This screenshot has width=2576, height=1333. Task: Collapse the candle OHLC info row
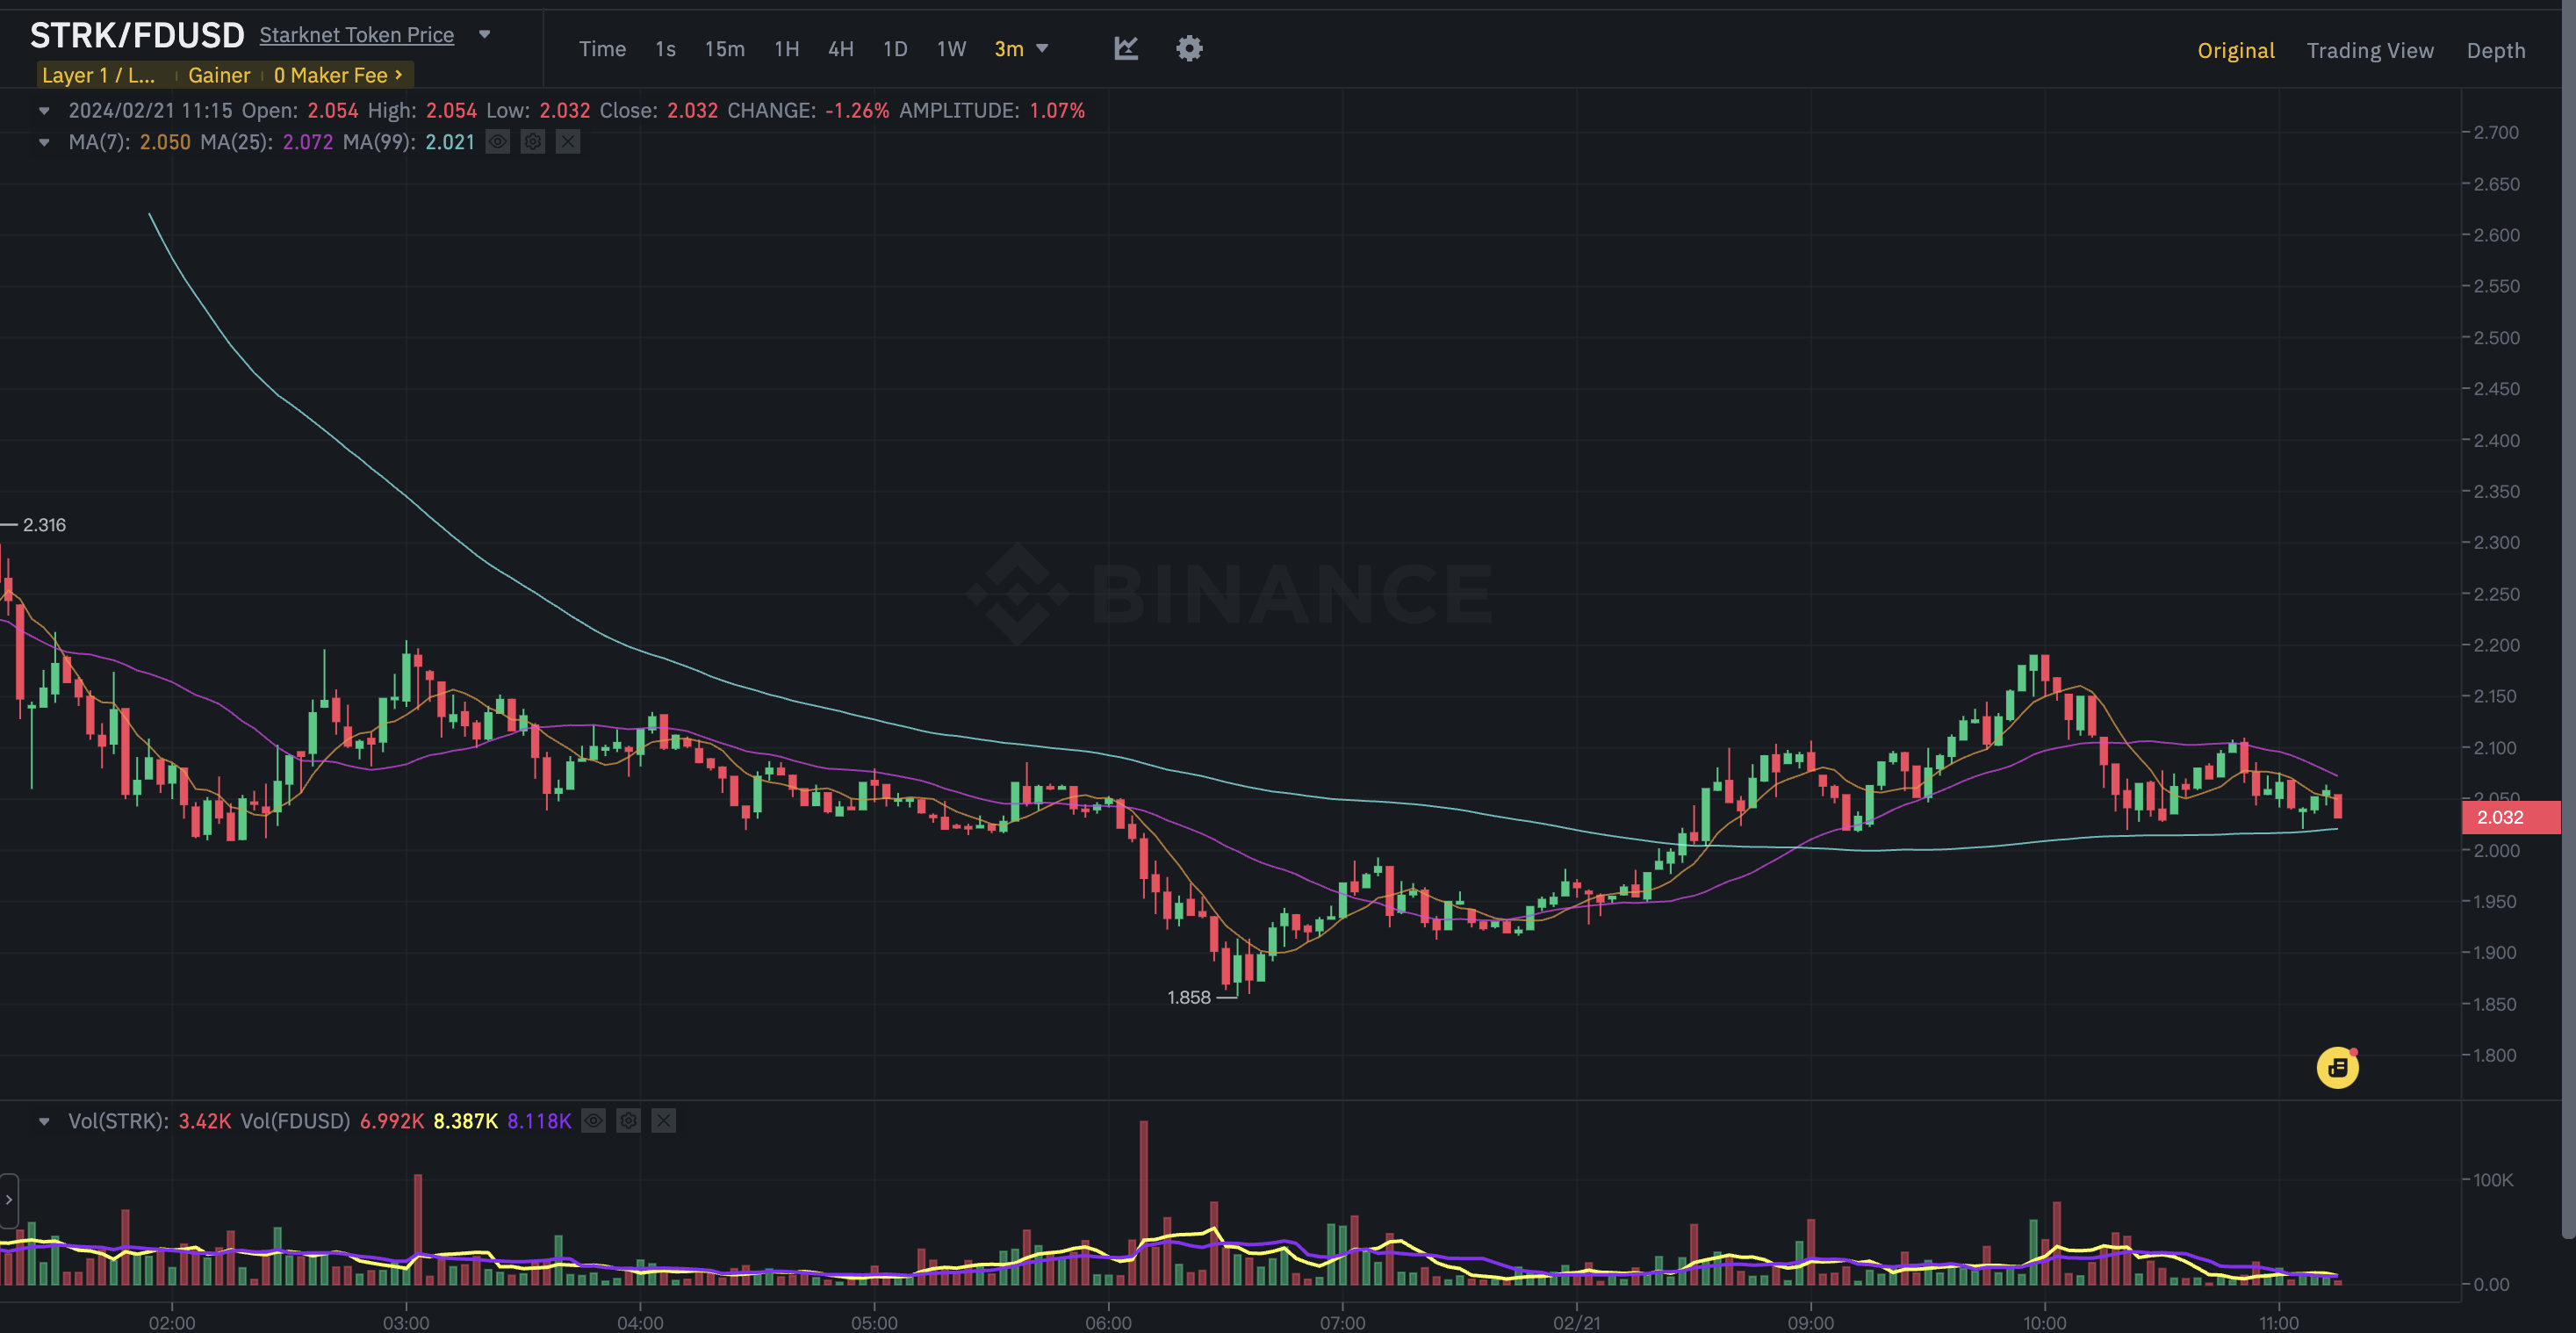click(x=44, y=111)
